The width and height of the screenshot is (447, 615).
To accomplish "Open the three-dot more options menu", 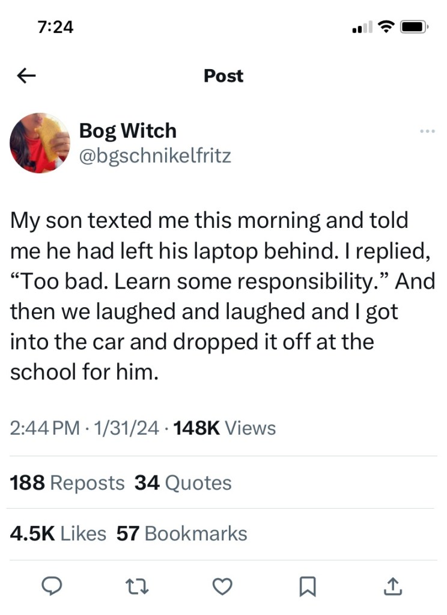I will (427, 130).
